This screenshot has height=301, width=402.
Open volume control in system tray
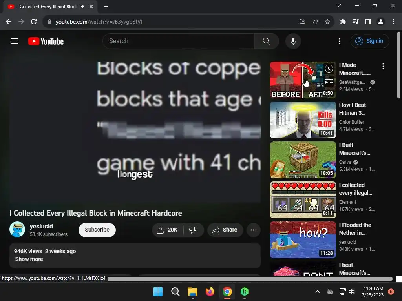(x=352, y=292)
